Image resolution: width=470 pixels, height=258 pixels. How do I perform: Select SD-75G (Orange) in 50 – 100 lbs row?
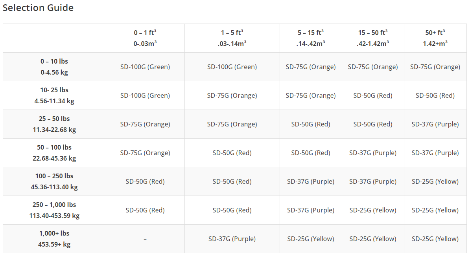(x=145, y=153)
